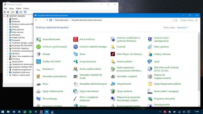Open the Opcje internetowe icon

click(76, 91)
